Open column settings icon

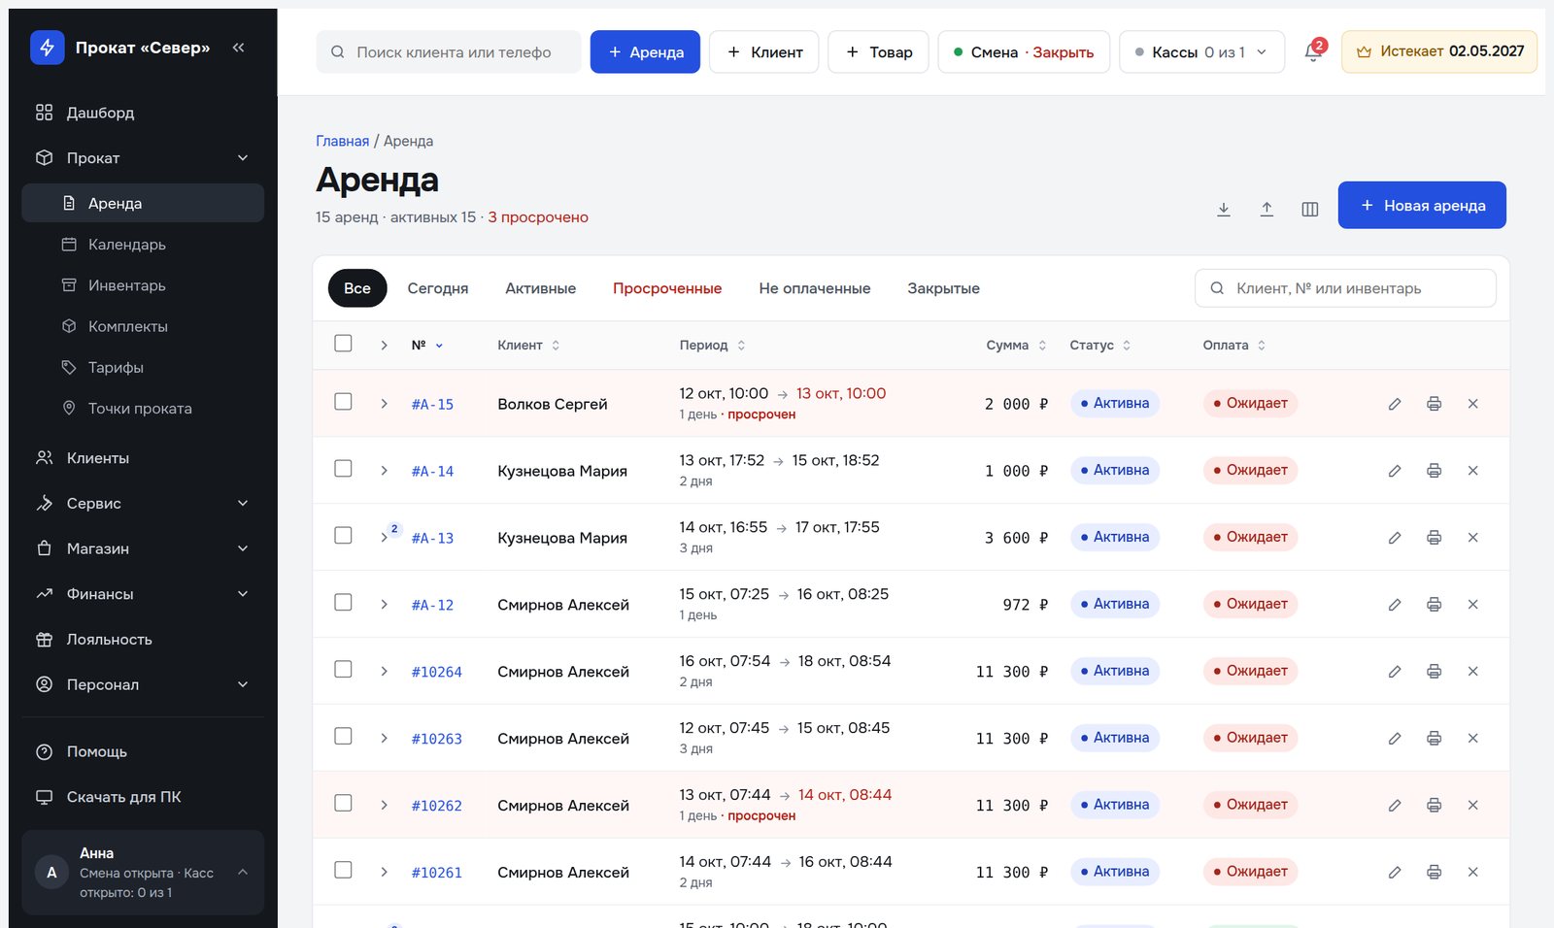tap(1310, 209)
